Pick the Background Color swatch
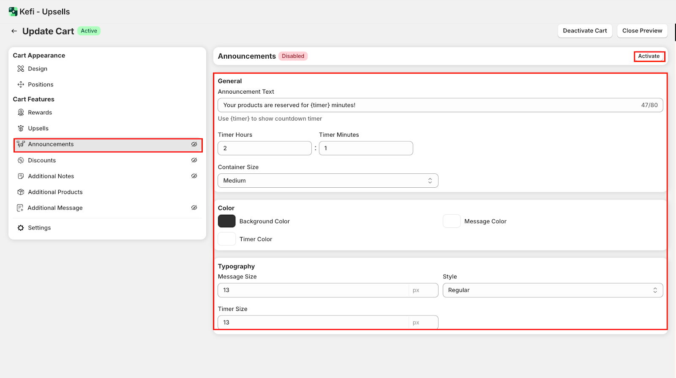 click(x=227, y=221)
